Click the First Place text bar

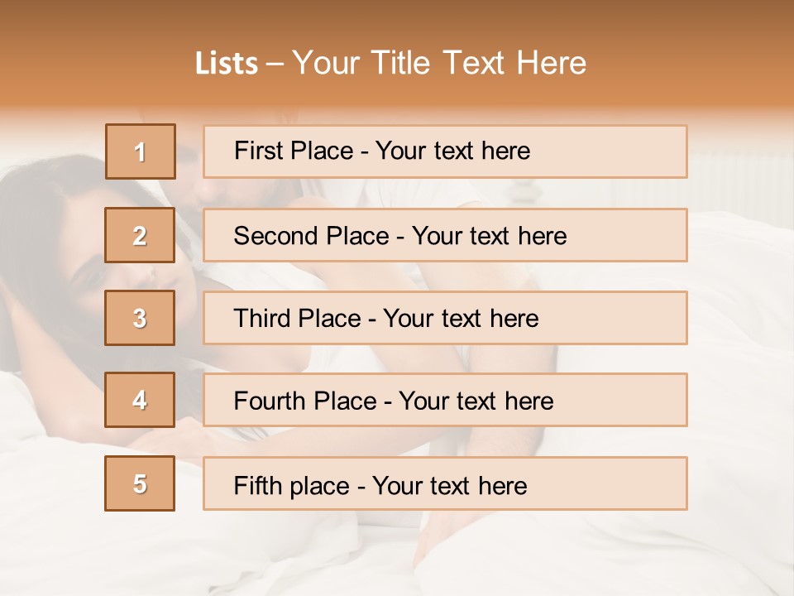coord(445,151)
